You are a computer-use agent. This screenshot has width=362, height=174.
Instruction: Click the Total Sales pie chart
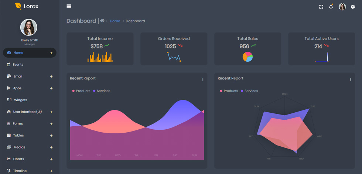coord(247,57)
